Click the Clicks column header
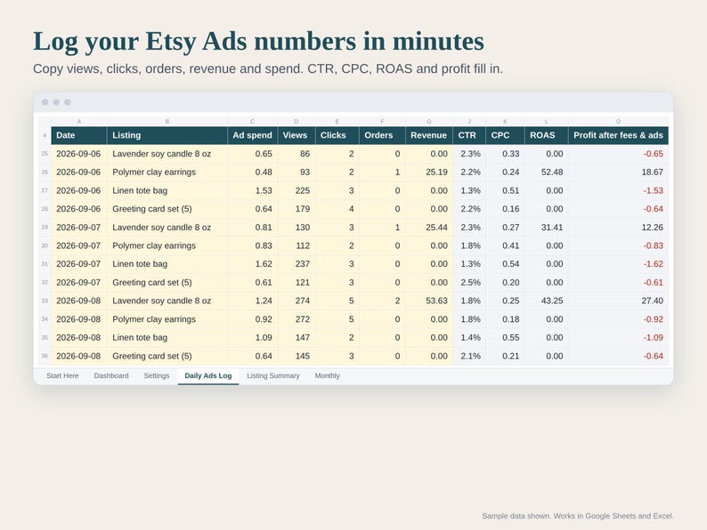707x530 pixels. click(x=337, y=135)
